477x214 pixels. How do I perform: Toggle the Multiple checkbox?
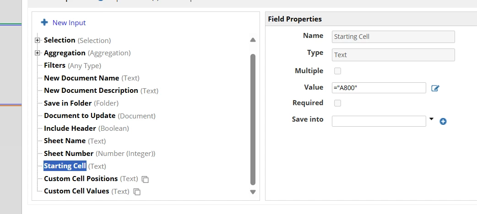click(337, 71)
